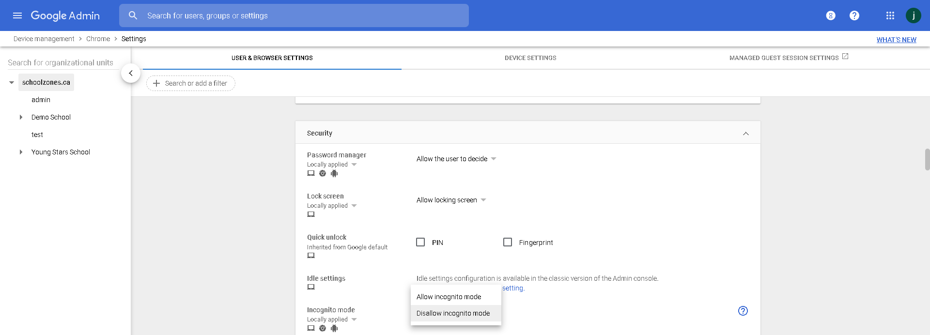Click the What's New link
Image resolution: width=930 pixels, height=335 pixels.
point(896,40)
